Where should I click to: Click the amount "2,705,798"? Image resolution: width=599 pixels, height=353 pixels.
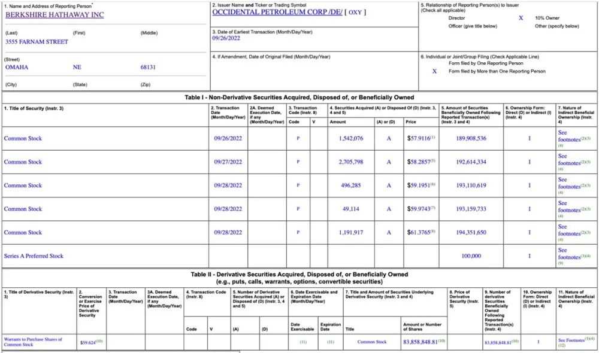click(x=351, y=162)
